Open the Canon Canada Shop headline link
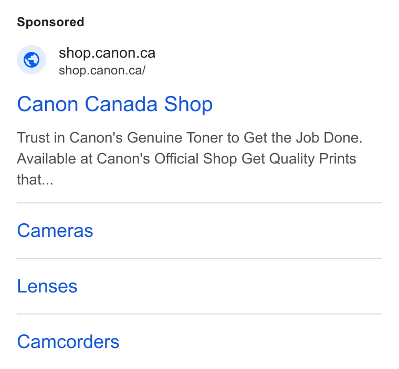Viewport: 399px width, 369px height. point(115,104)
